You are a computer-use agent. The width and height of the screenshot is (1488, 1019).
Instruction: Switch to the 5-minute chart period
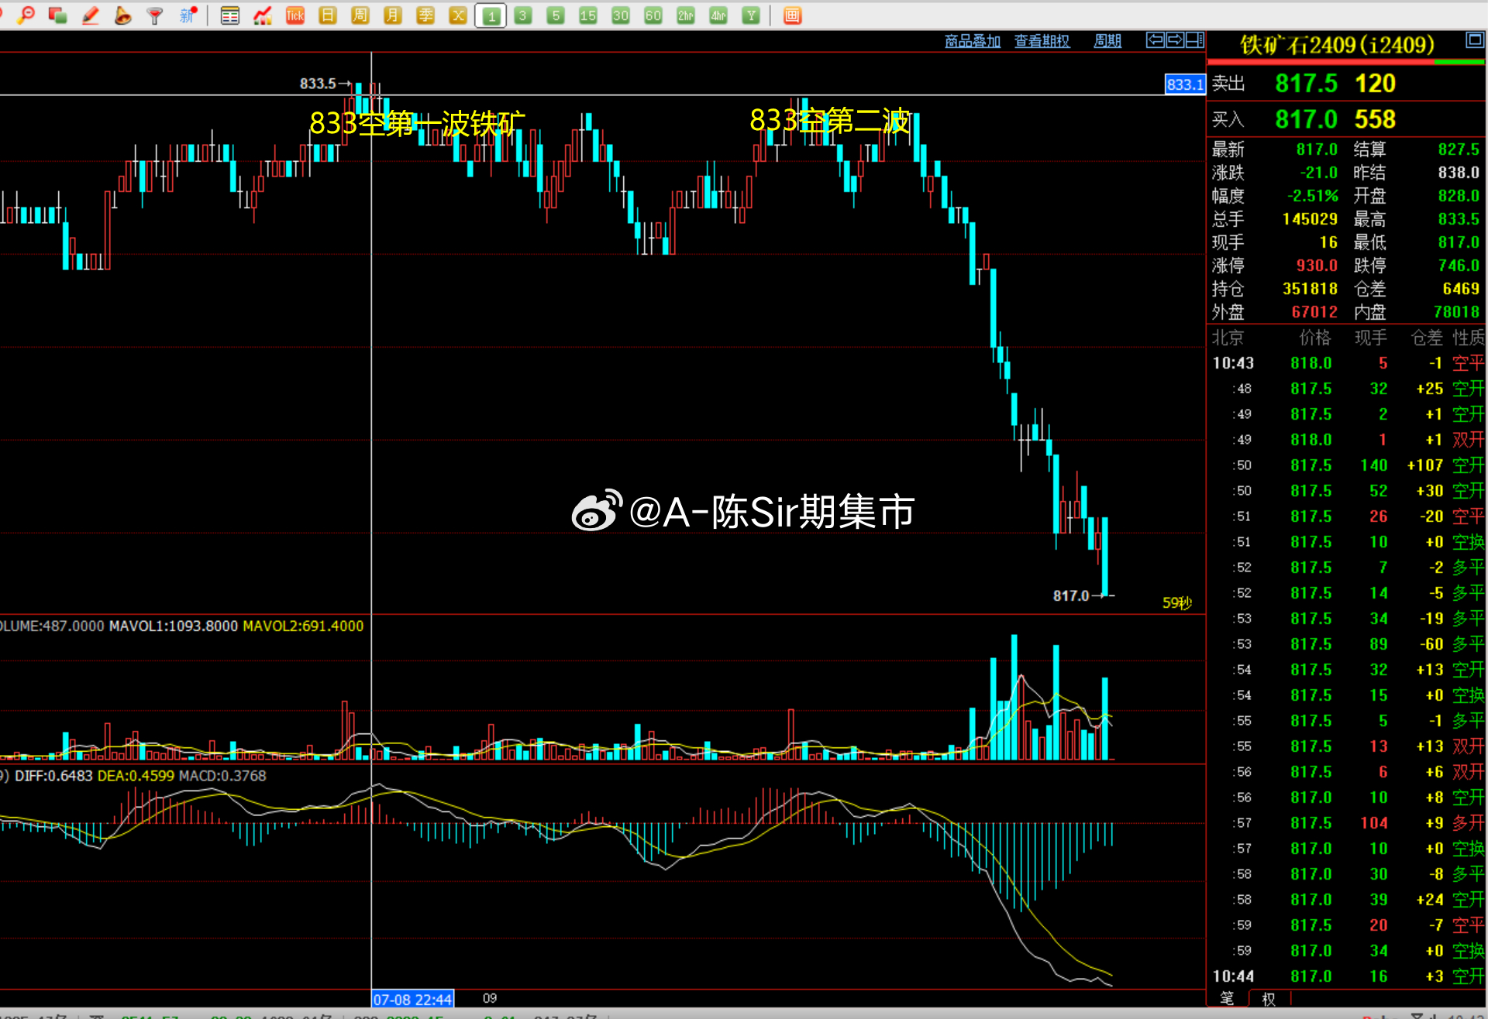[555, 15]
